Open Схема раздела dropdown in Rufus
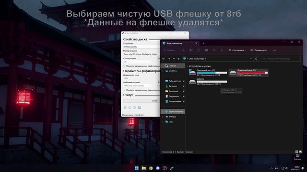Screen dimensions: 307x172 (x=138, y=62)
